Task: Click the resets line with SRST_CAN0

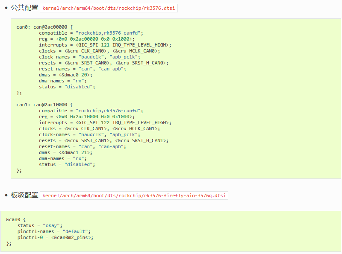Action: [x=103, y=63]
